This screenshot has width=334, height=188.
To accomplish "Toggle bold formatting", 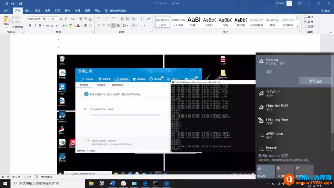I will (x=30, y=26).
